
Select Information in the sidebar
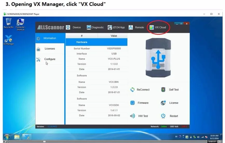click(50, 38)
